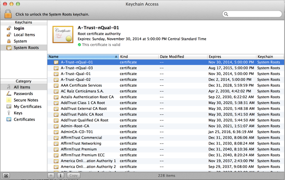This screenshot has height=180, width=285.
Task: Toggle the Keychains sidebar view button
Action: pos(6,176)
